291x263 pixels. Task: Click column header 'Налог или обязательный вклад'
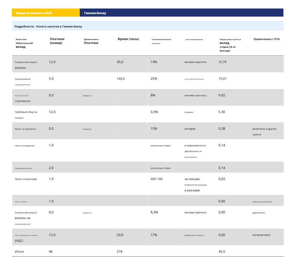[x=24, y=43]
